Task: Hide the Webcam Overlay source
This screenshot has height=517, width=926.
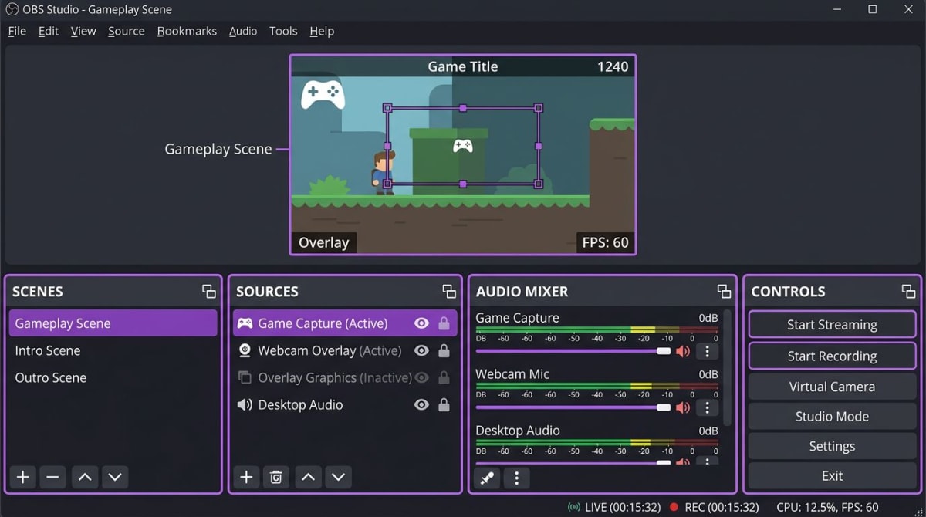Action: point(421,350)
